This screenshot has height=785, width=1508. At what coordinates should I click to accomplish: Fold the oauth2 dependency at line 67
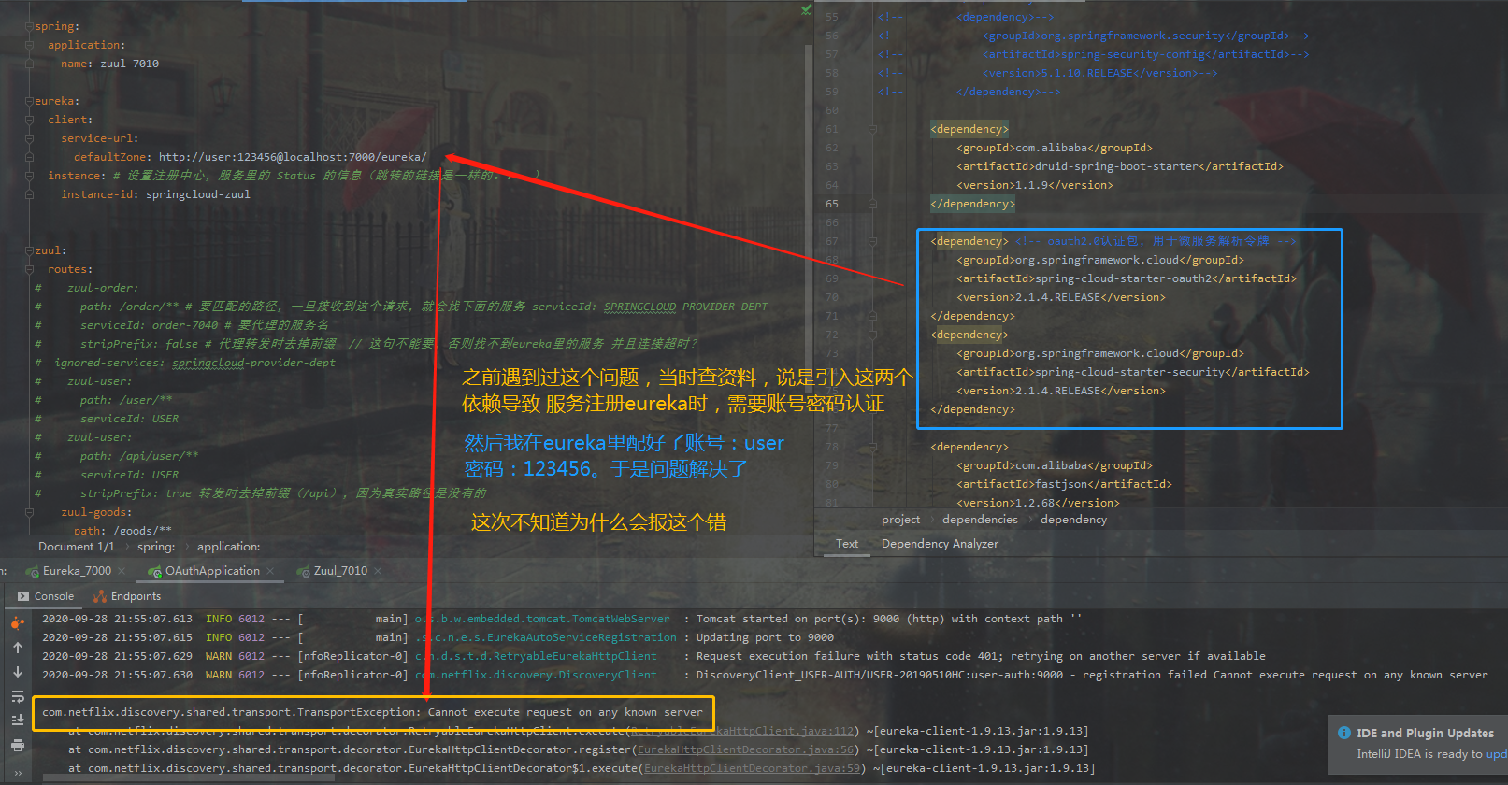(872, 241)
